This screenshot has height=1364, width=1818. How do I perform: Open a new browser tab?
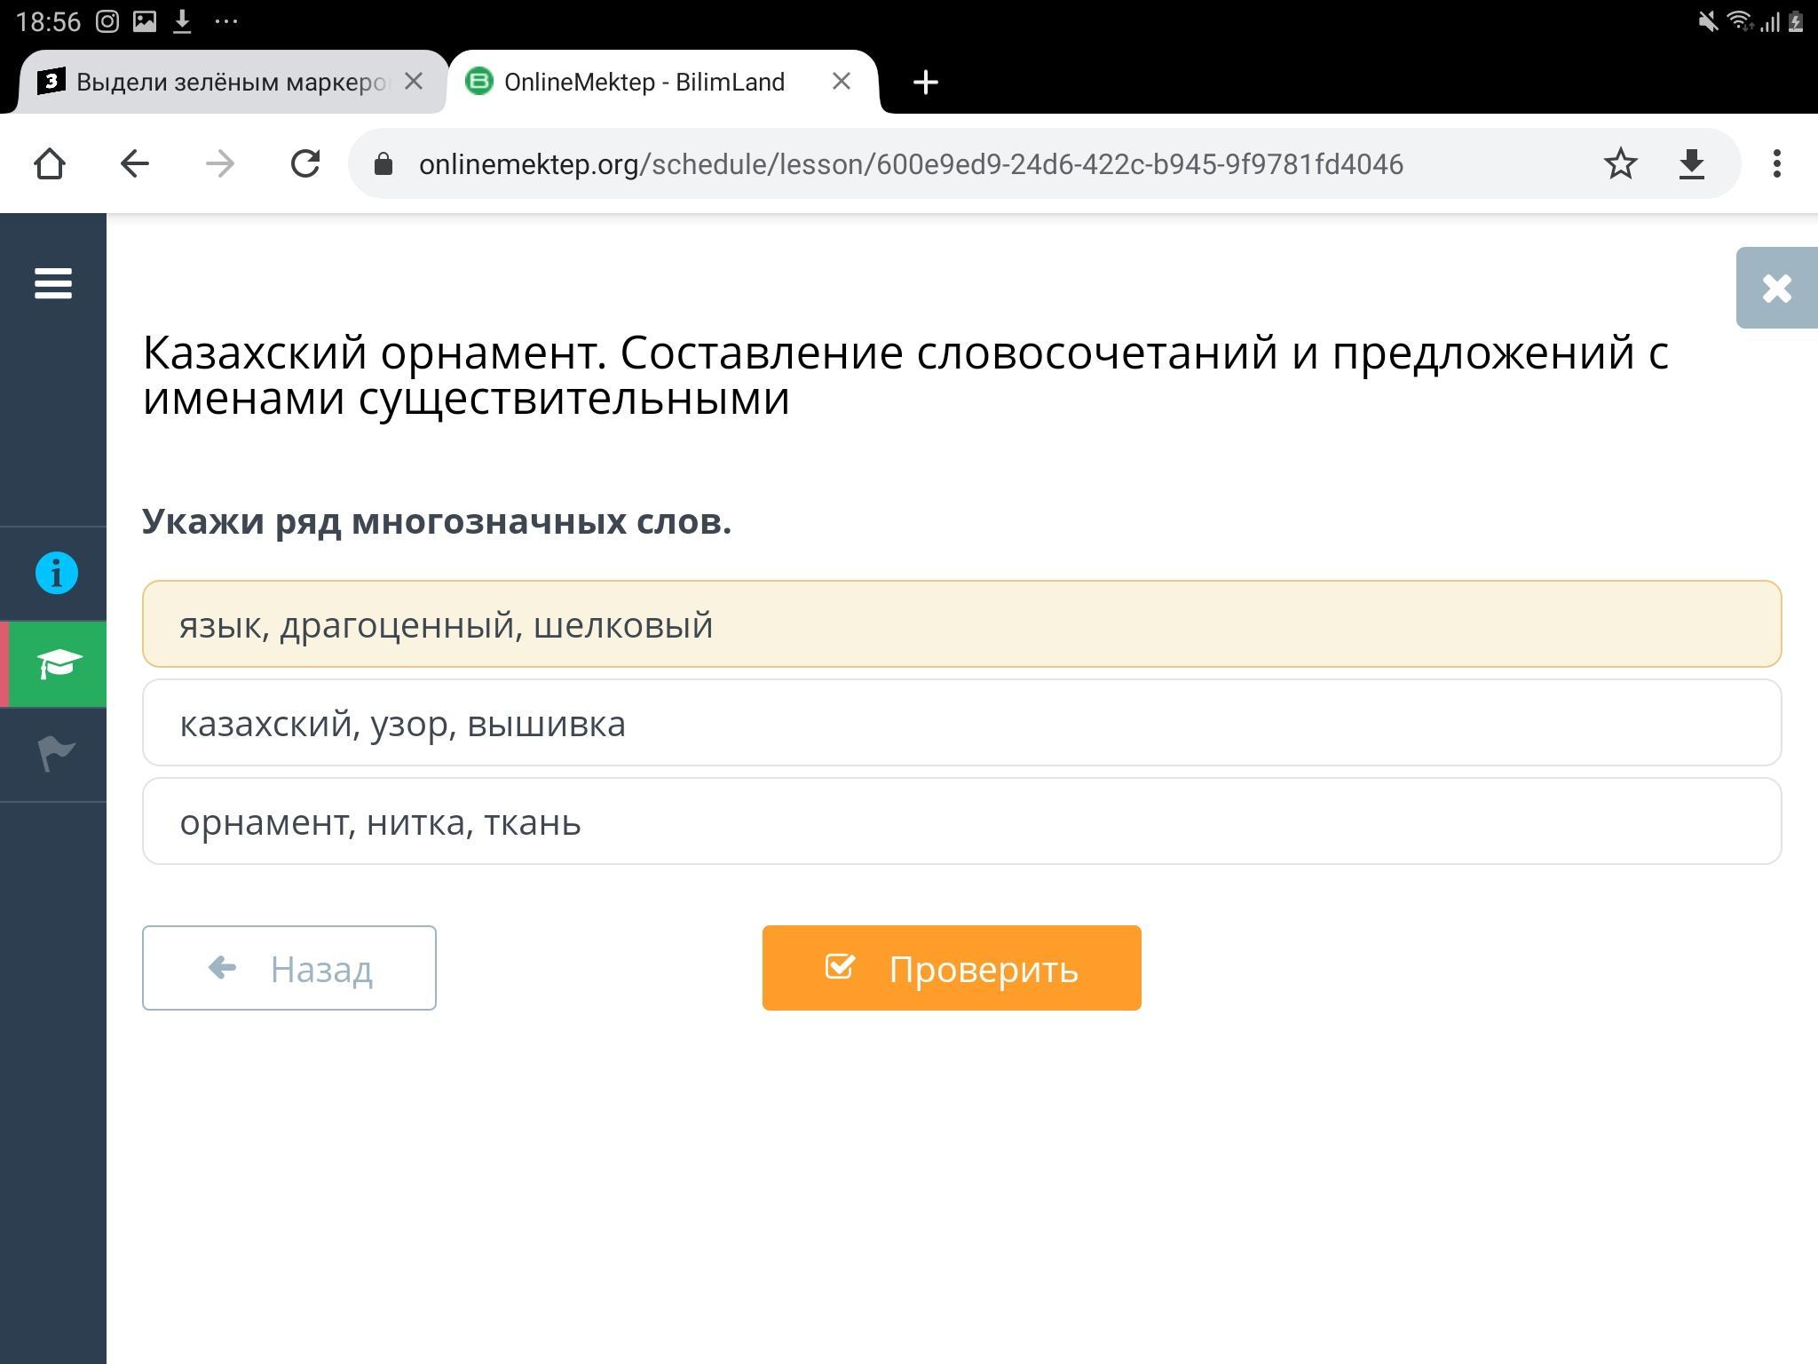pos(925,82)
